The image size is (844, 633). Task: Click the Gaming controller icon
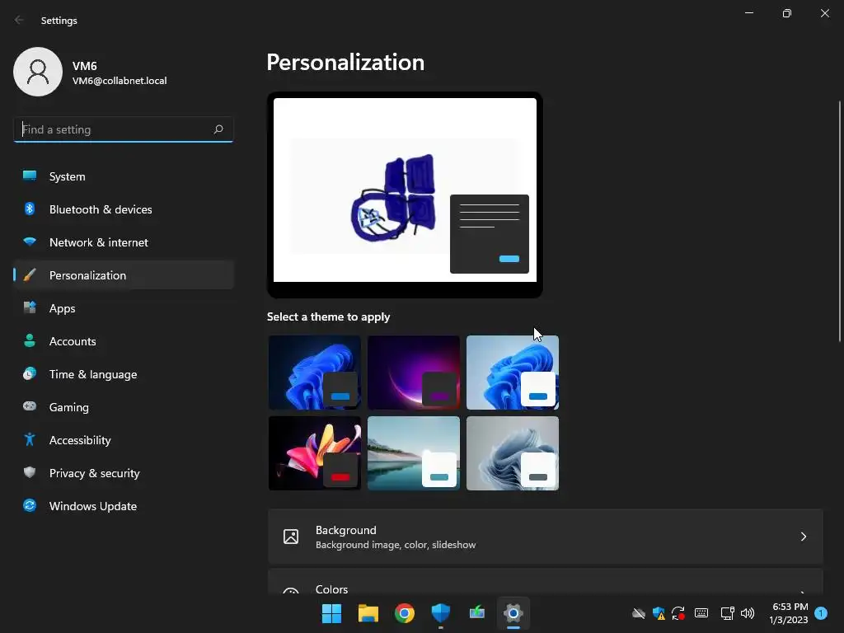pos(30,406)
